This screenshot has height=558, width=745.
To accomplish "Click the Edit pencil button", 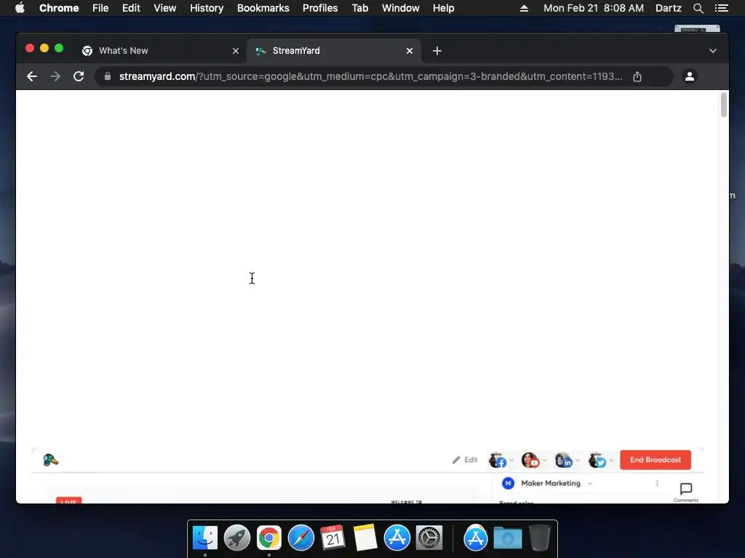I will [x=465, y=460].
